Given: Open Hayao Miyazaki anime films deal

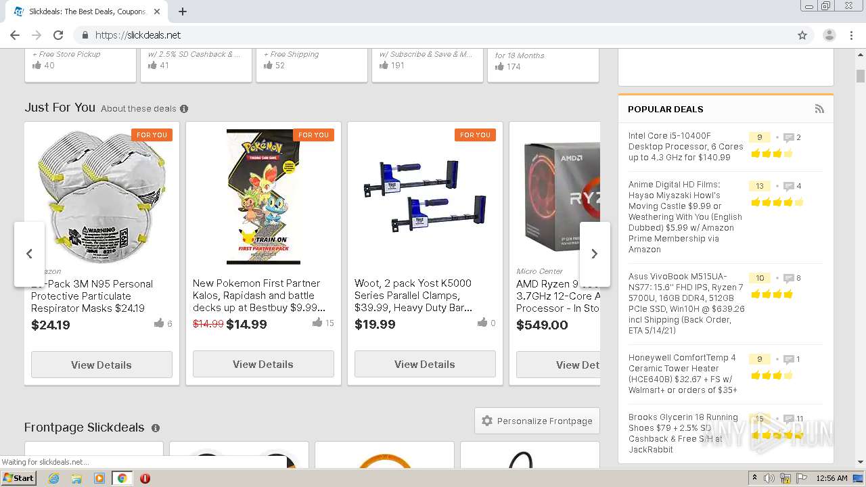Looking at the screenshot, I should point(685,217).
